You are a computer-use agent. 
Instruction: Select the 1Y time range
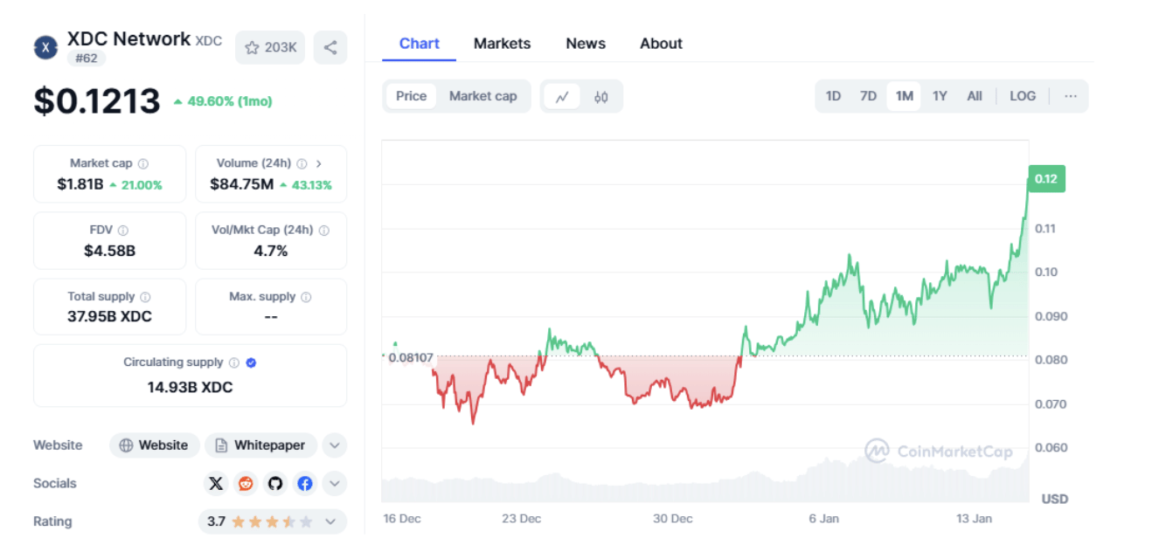(x=940, y=96)
